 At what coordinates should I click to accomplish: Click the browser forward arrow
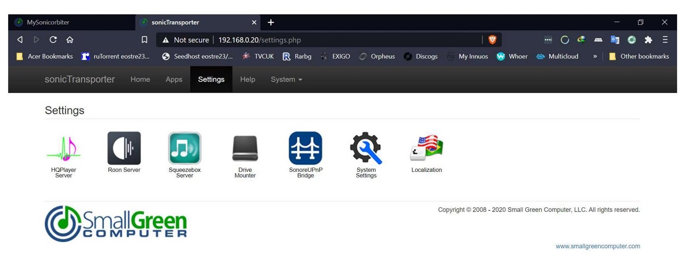point(36,40)
